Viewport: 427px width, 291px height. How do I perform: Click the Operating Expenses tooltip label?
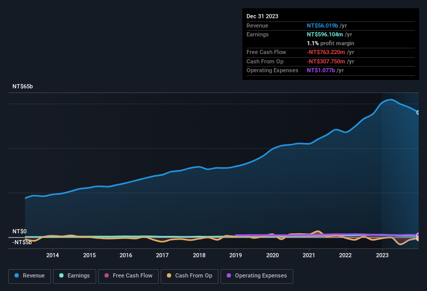pyautogui.click(x=273, y=71)
